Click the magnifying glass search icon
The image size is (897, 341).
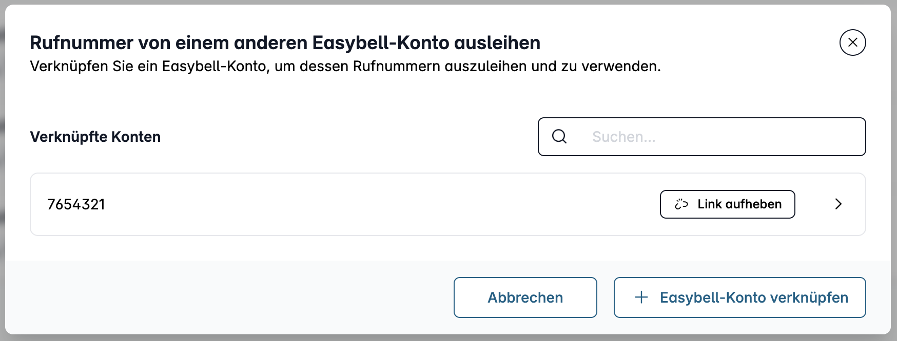click(x=559, y=137)
